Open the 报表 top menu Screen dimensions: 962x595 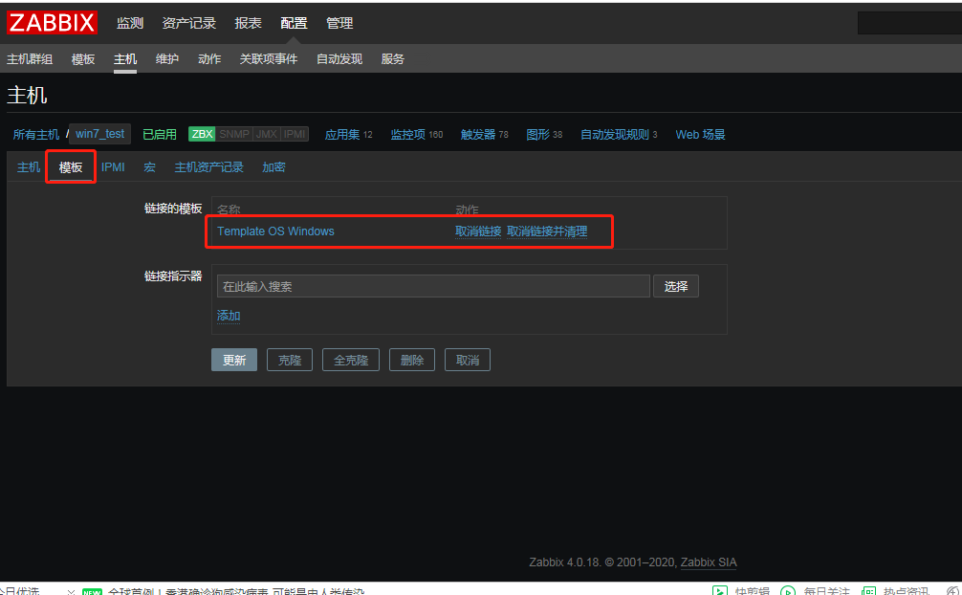[x=248, y=23]
